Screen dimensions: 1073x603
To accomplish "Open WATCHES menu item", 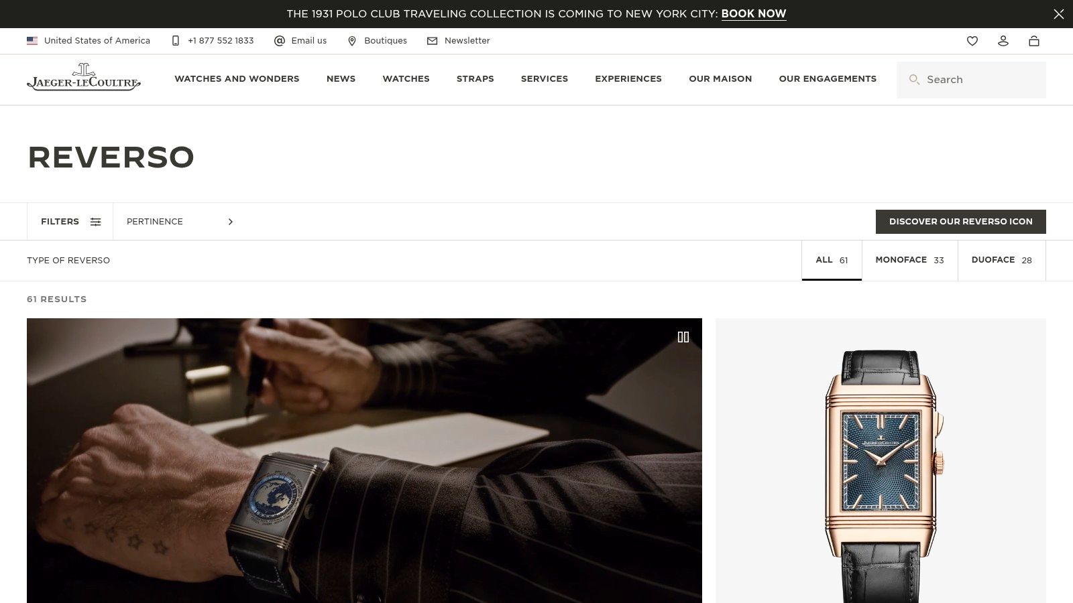I will [x=406, y=79].
